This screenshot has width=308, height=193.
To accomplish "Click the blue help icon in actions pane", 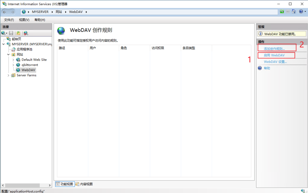I will 260,68.
